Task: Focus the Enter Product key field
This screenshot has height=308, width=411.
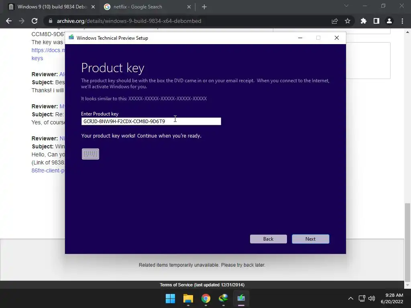Action: (151, 121)
